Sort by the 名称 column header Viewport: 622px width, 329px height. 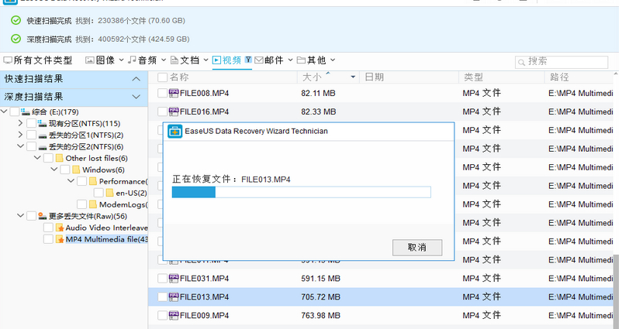(179, 77)
